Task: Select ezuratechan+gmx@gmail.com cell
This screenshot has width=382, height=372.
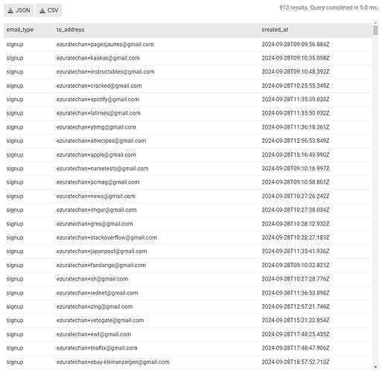Action: (95, 224)
